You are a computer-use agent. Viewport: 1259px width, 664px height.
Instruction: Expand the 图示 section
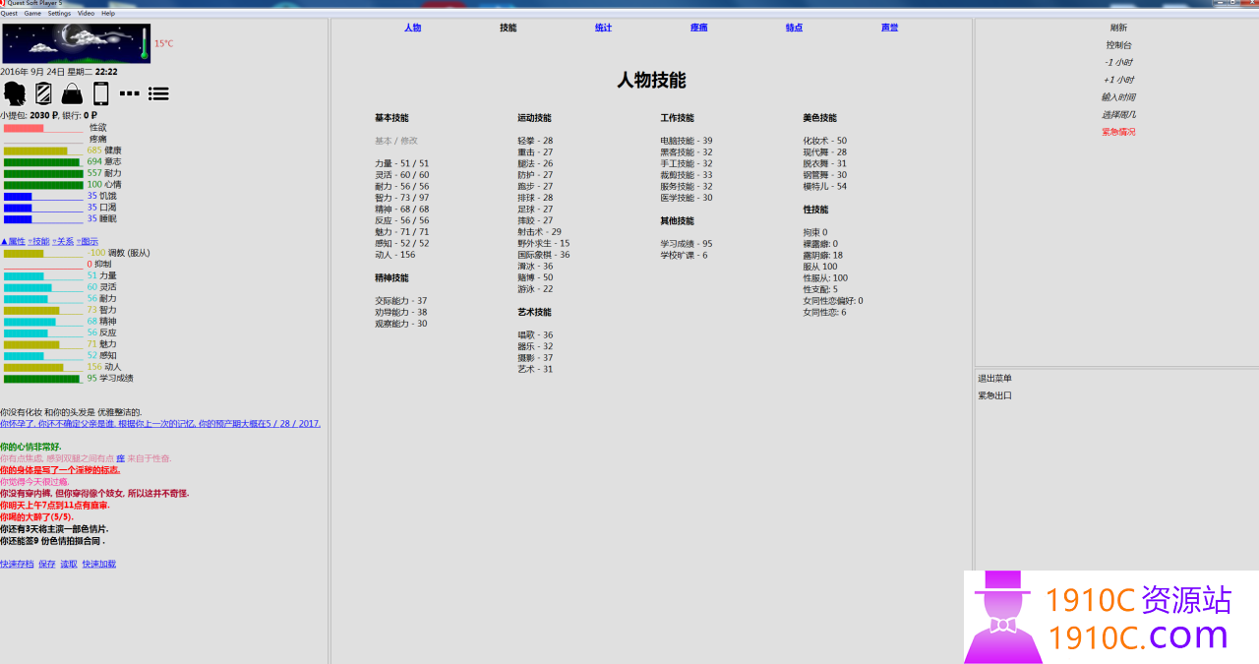click(88, 241)
